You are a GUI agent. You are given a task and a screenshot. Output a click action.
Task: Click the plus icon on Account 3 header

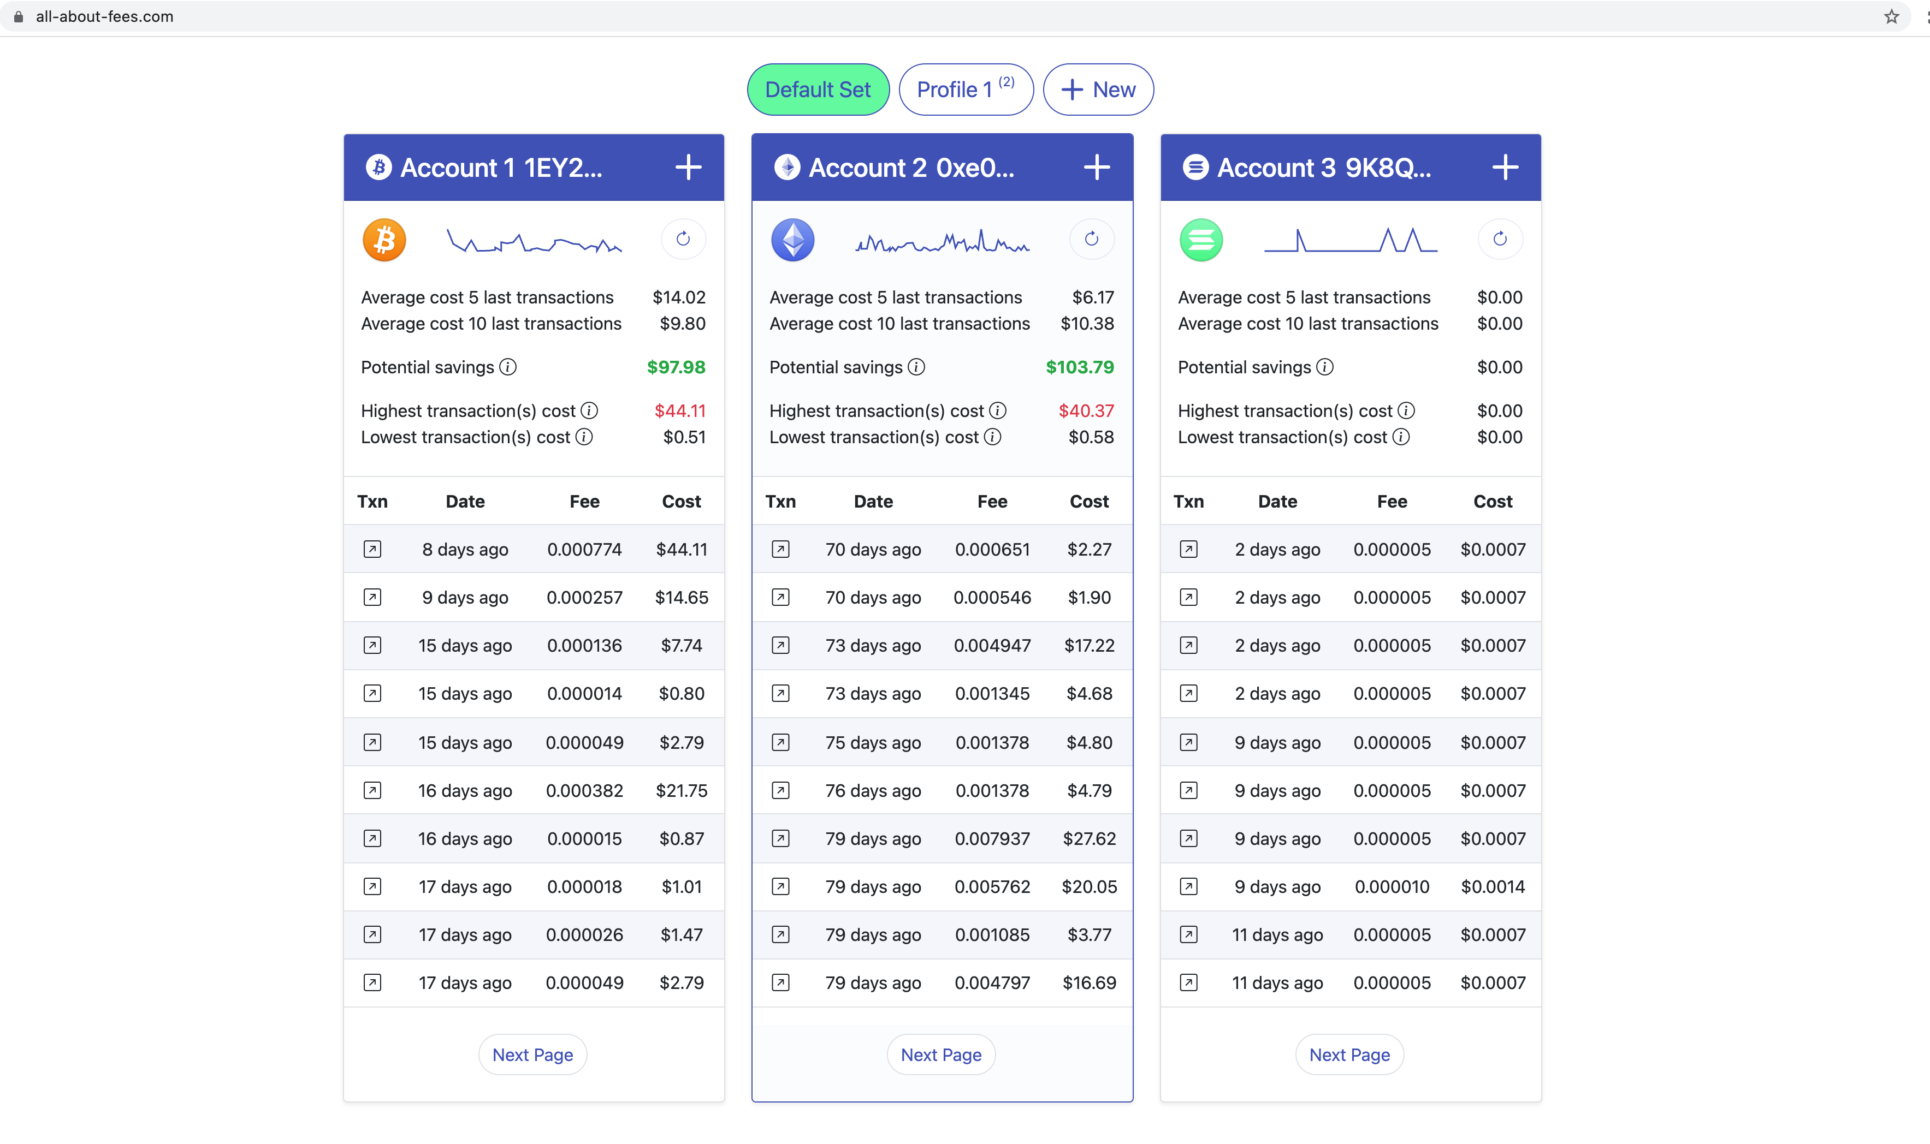point(1504,167)
